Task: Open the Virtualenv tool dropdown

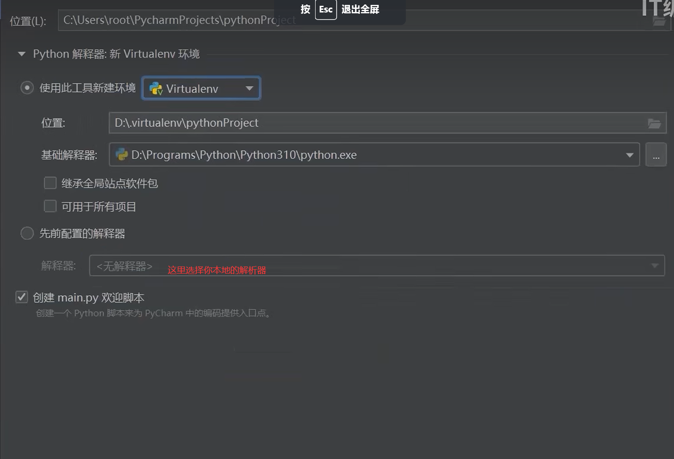Action: [201, 88]
